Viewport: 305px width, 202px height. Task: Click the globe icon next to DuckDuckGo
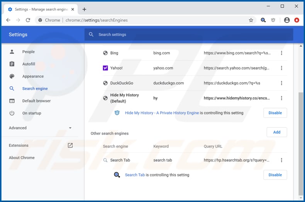[105, 83]
